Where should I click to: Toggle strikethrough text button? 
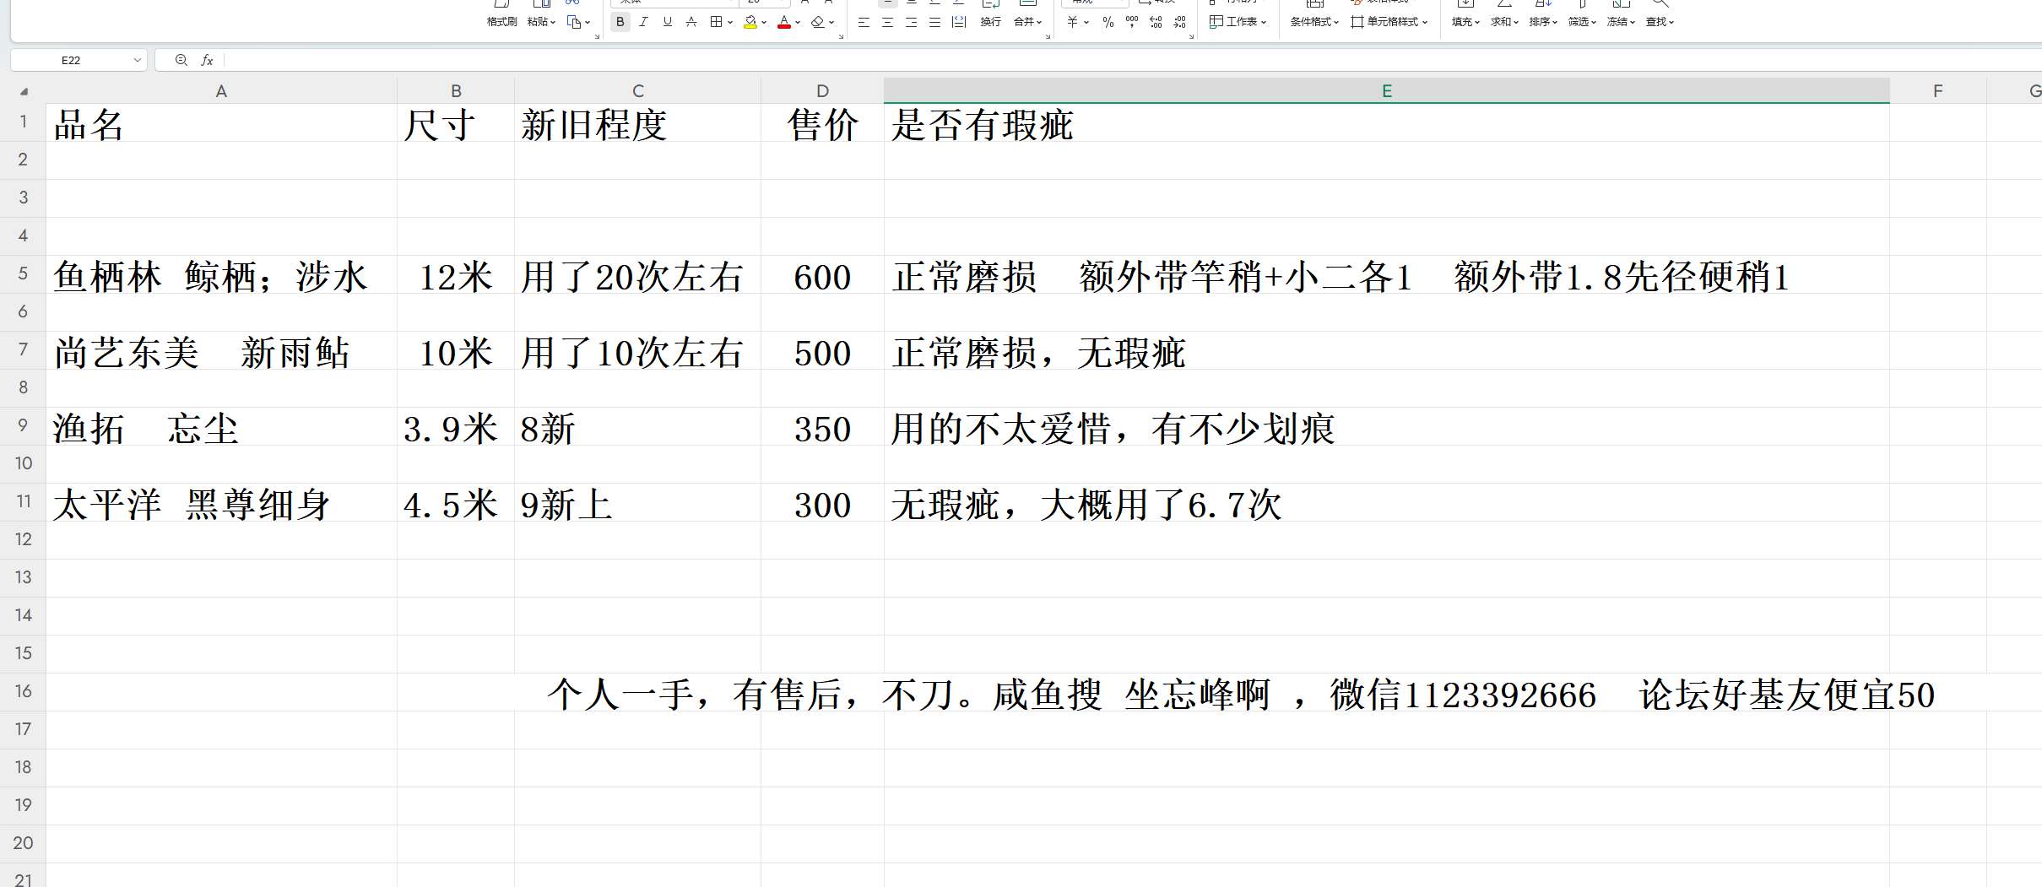[691, 22]
